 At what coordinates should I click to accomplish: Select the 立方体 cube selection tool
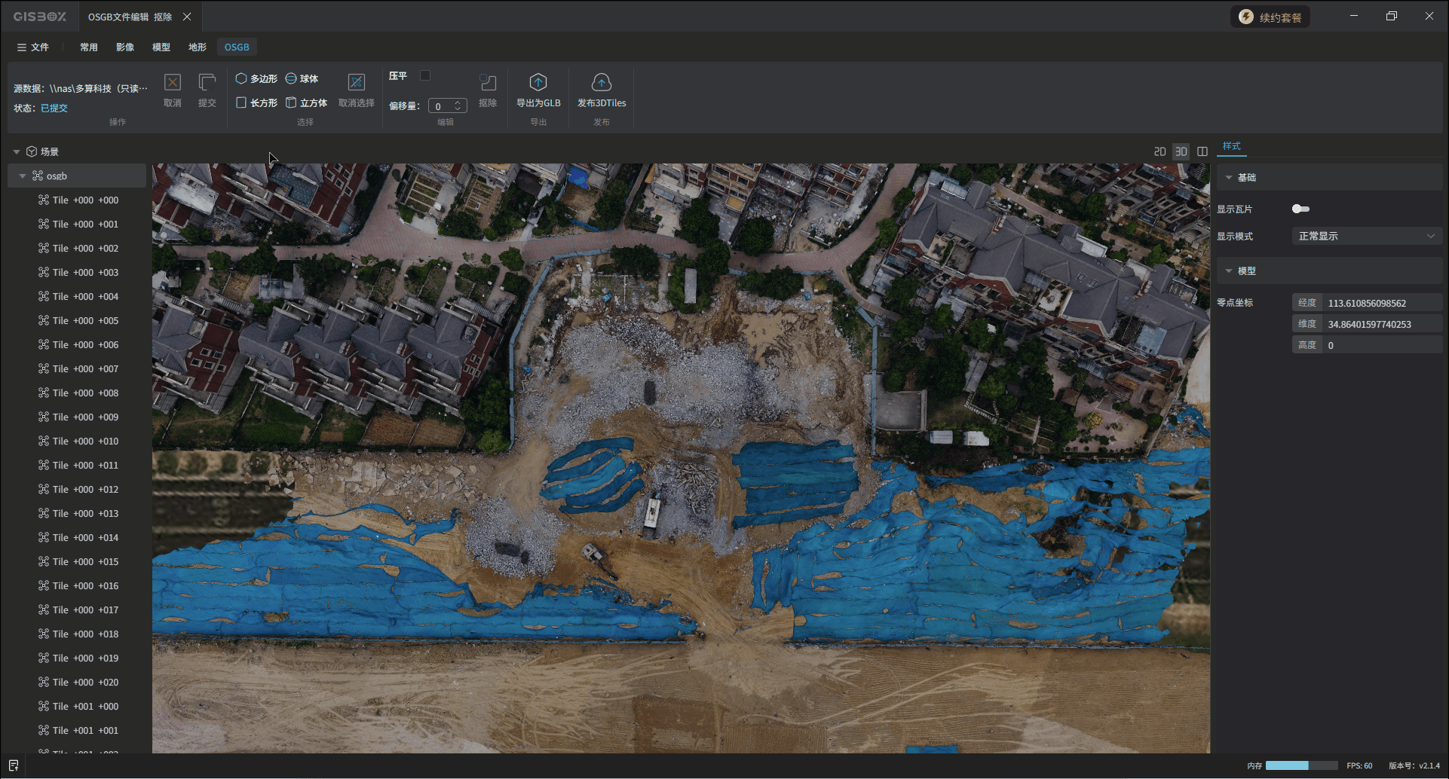306,102
